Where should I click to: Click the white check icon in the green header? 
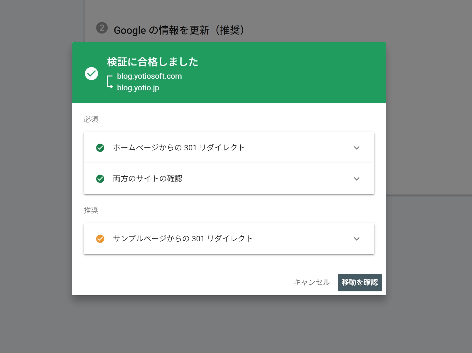tap(91, 74)
